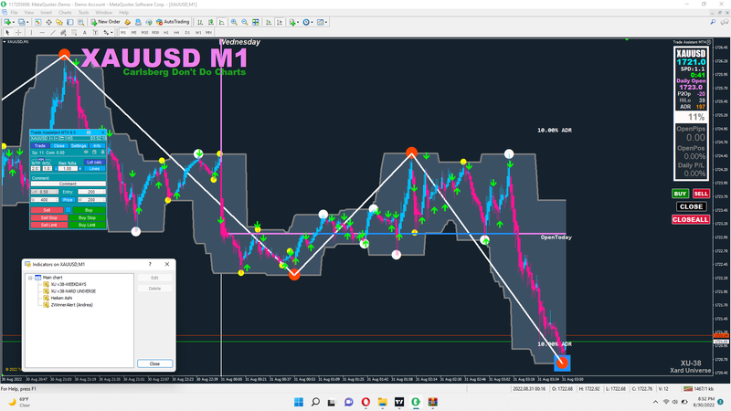Select the Trade tab in Trade Assistant
The width and height of the screenshot is (731, 411).
click(40, 146)
